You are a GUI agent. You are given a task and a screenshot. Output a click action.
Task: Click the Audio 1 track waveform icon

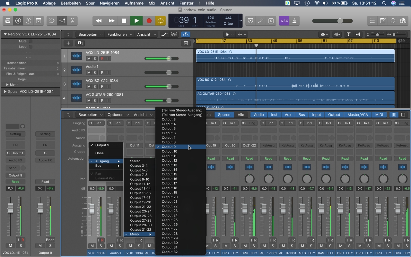coord(76,70)
